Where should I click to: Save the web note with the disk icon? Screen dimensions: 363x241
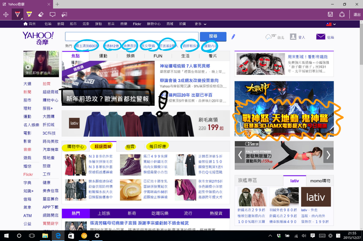(x=330, y=14)
